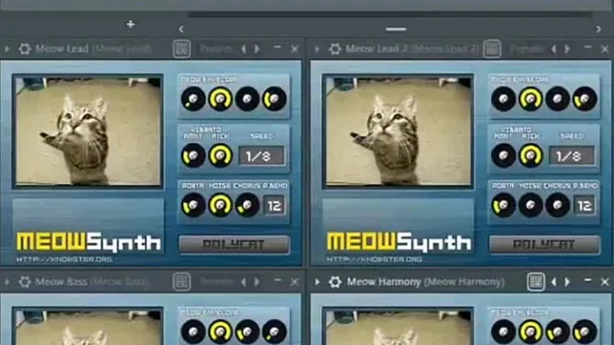Click the Porta knob in Meow Lead
The height and width of the screenshot is (345, 614).
(194, 205)
